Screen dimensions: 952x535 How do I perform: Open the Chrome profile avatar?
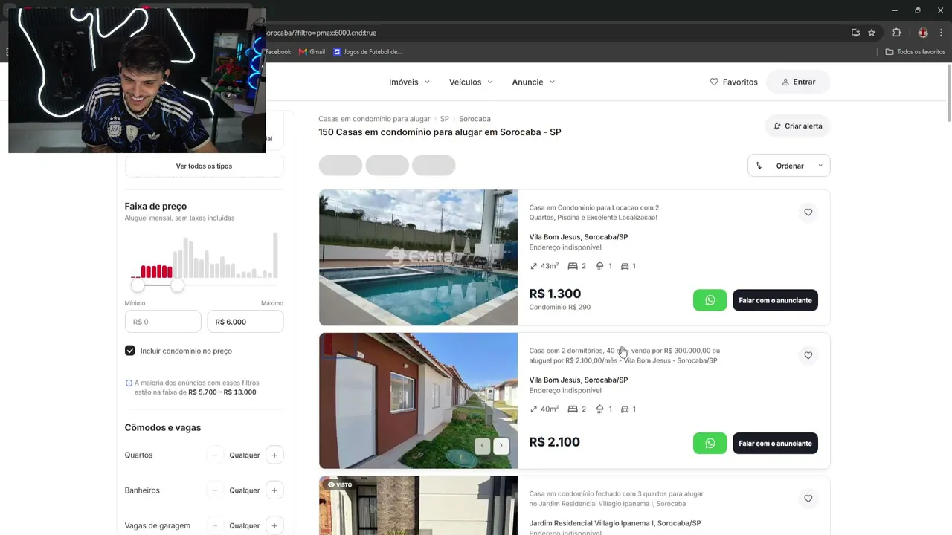click(x=923, y=33)
